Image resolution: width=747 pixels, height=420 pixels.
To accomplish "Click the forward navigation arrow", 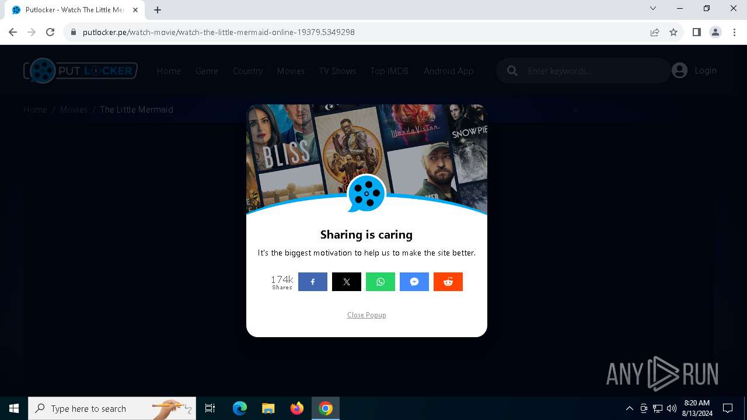I will pyautogui.click(x=32, y=32).
